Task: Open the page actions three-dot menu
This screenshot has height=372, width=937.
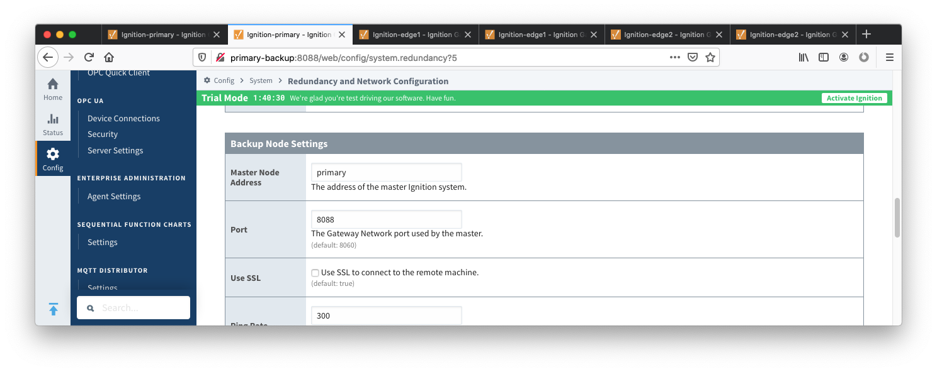Action: tap(674, 57)
